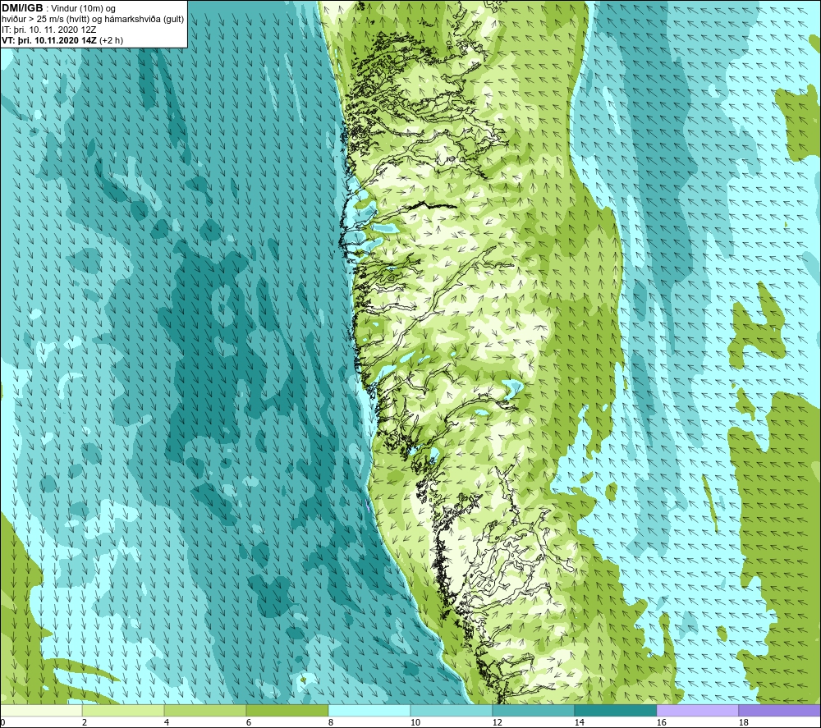This screenshot has width=821, height=728.
Task: Click the purple 18+ color swatch
Action: pos(779,710)
